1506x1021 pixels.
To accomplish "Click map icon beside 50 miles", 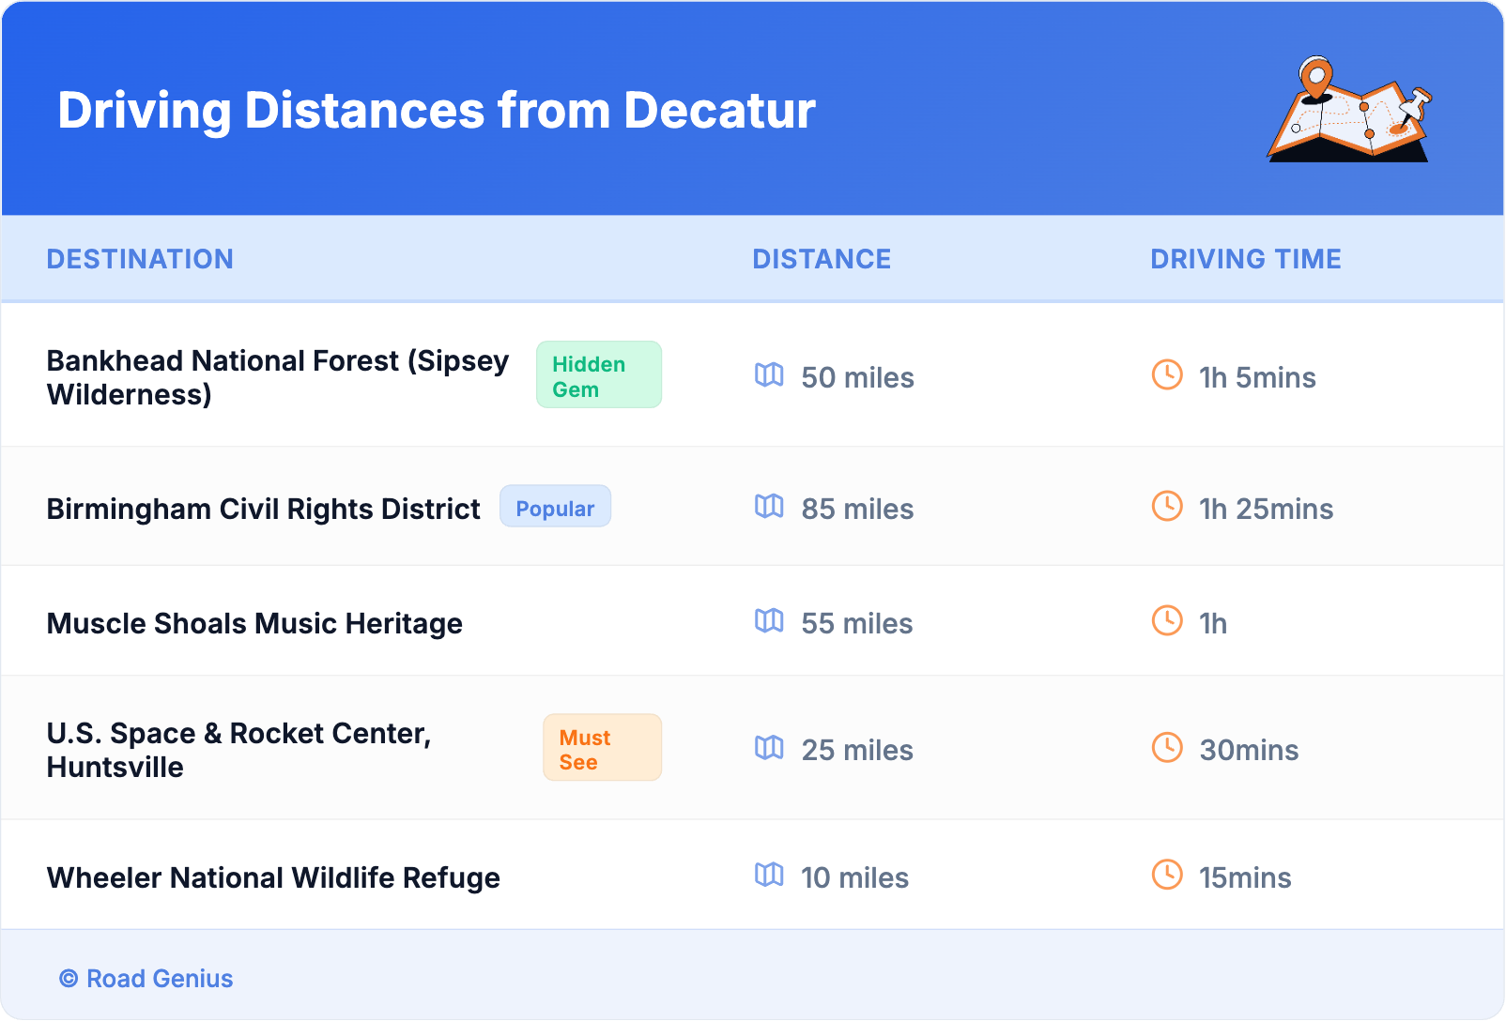I will [x=769, y=375].
